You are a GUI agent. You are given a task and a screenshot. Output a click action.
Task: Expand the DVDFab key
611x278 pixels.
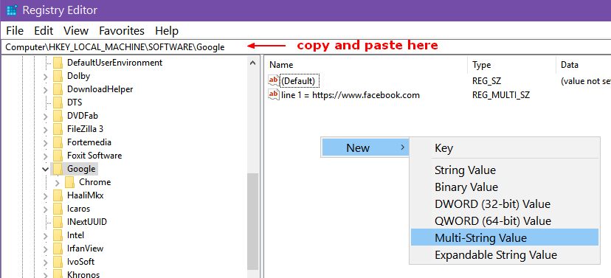click(x=46, y=116)
